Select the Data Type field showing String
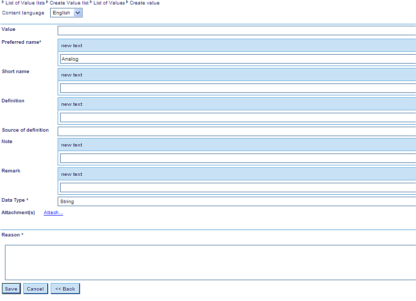The height and width of the screenshot is (301, 416). tap(237, 202)
